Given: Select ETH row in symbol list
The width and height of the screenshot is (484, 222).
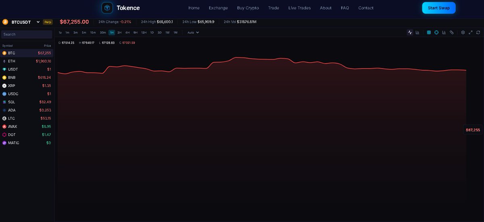Looking at the screenshot, I should pos(27,61).
